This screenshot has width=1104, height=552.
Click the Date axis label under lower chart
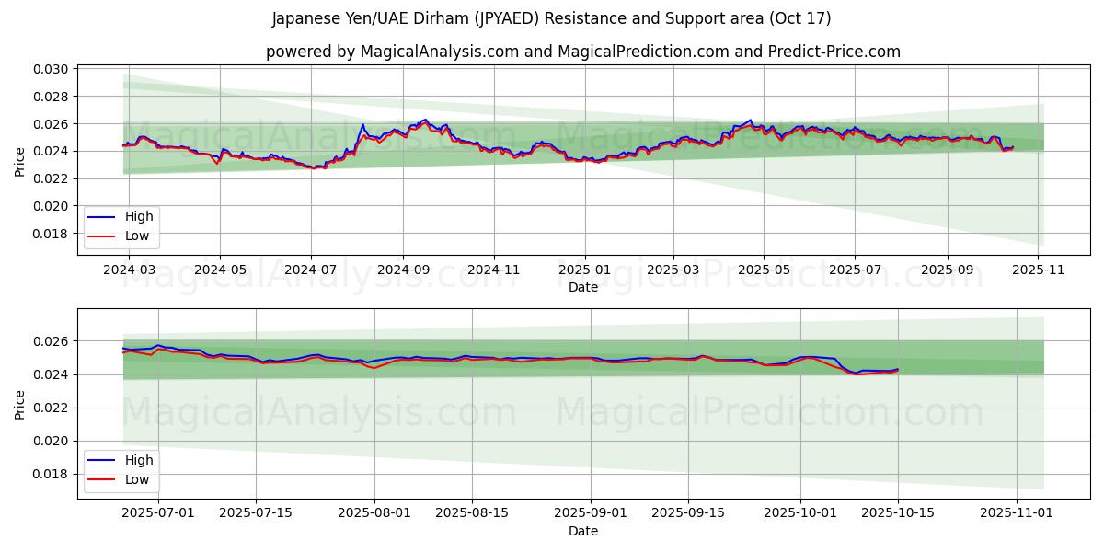point(582,531)
